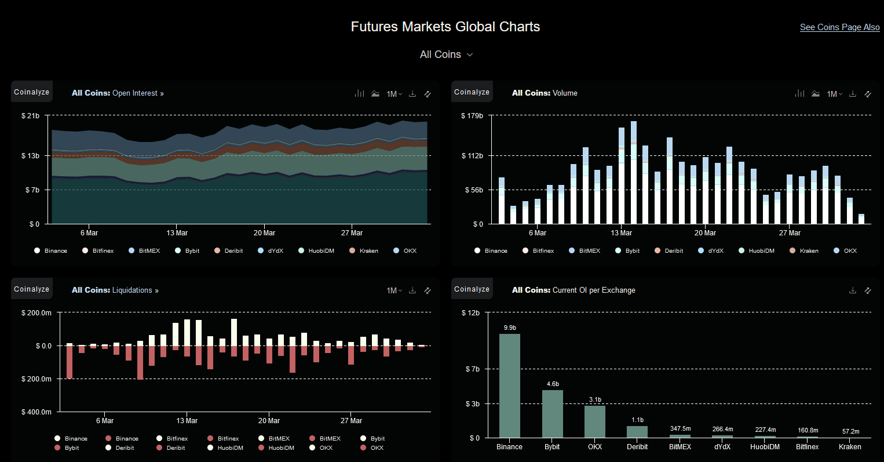The height and width of the screenshot is (462, 884).
Task: Download the Current OI per Exchange chart
Action: pyautogui.click(x=853, y=290)
